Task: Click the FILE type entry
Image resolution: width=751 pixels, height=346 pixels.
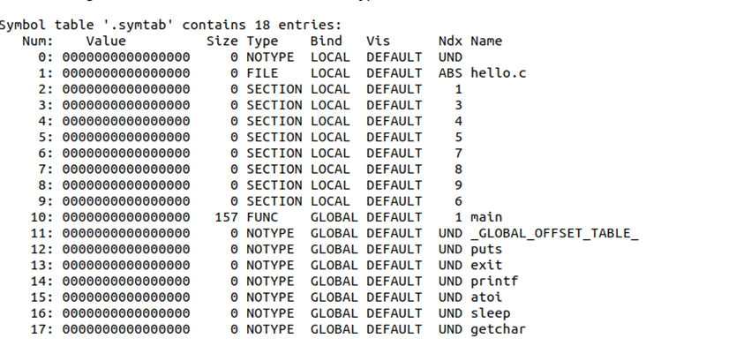Action: pyautogui.click(x=262, y=73)
